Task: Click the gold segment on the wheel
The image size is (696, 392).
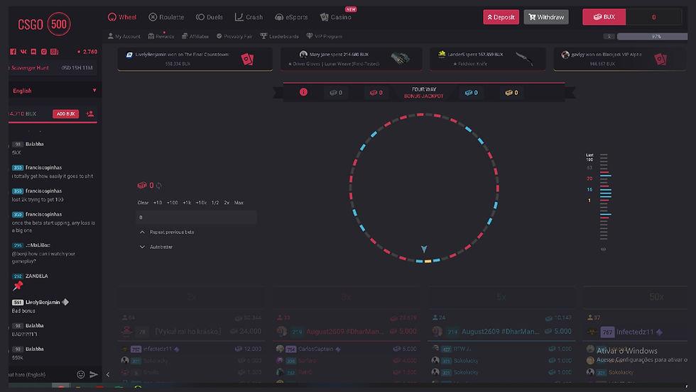Action: [x=428, y=262]
